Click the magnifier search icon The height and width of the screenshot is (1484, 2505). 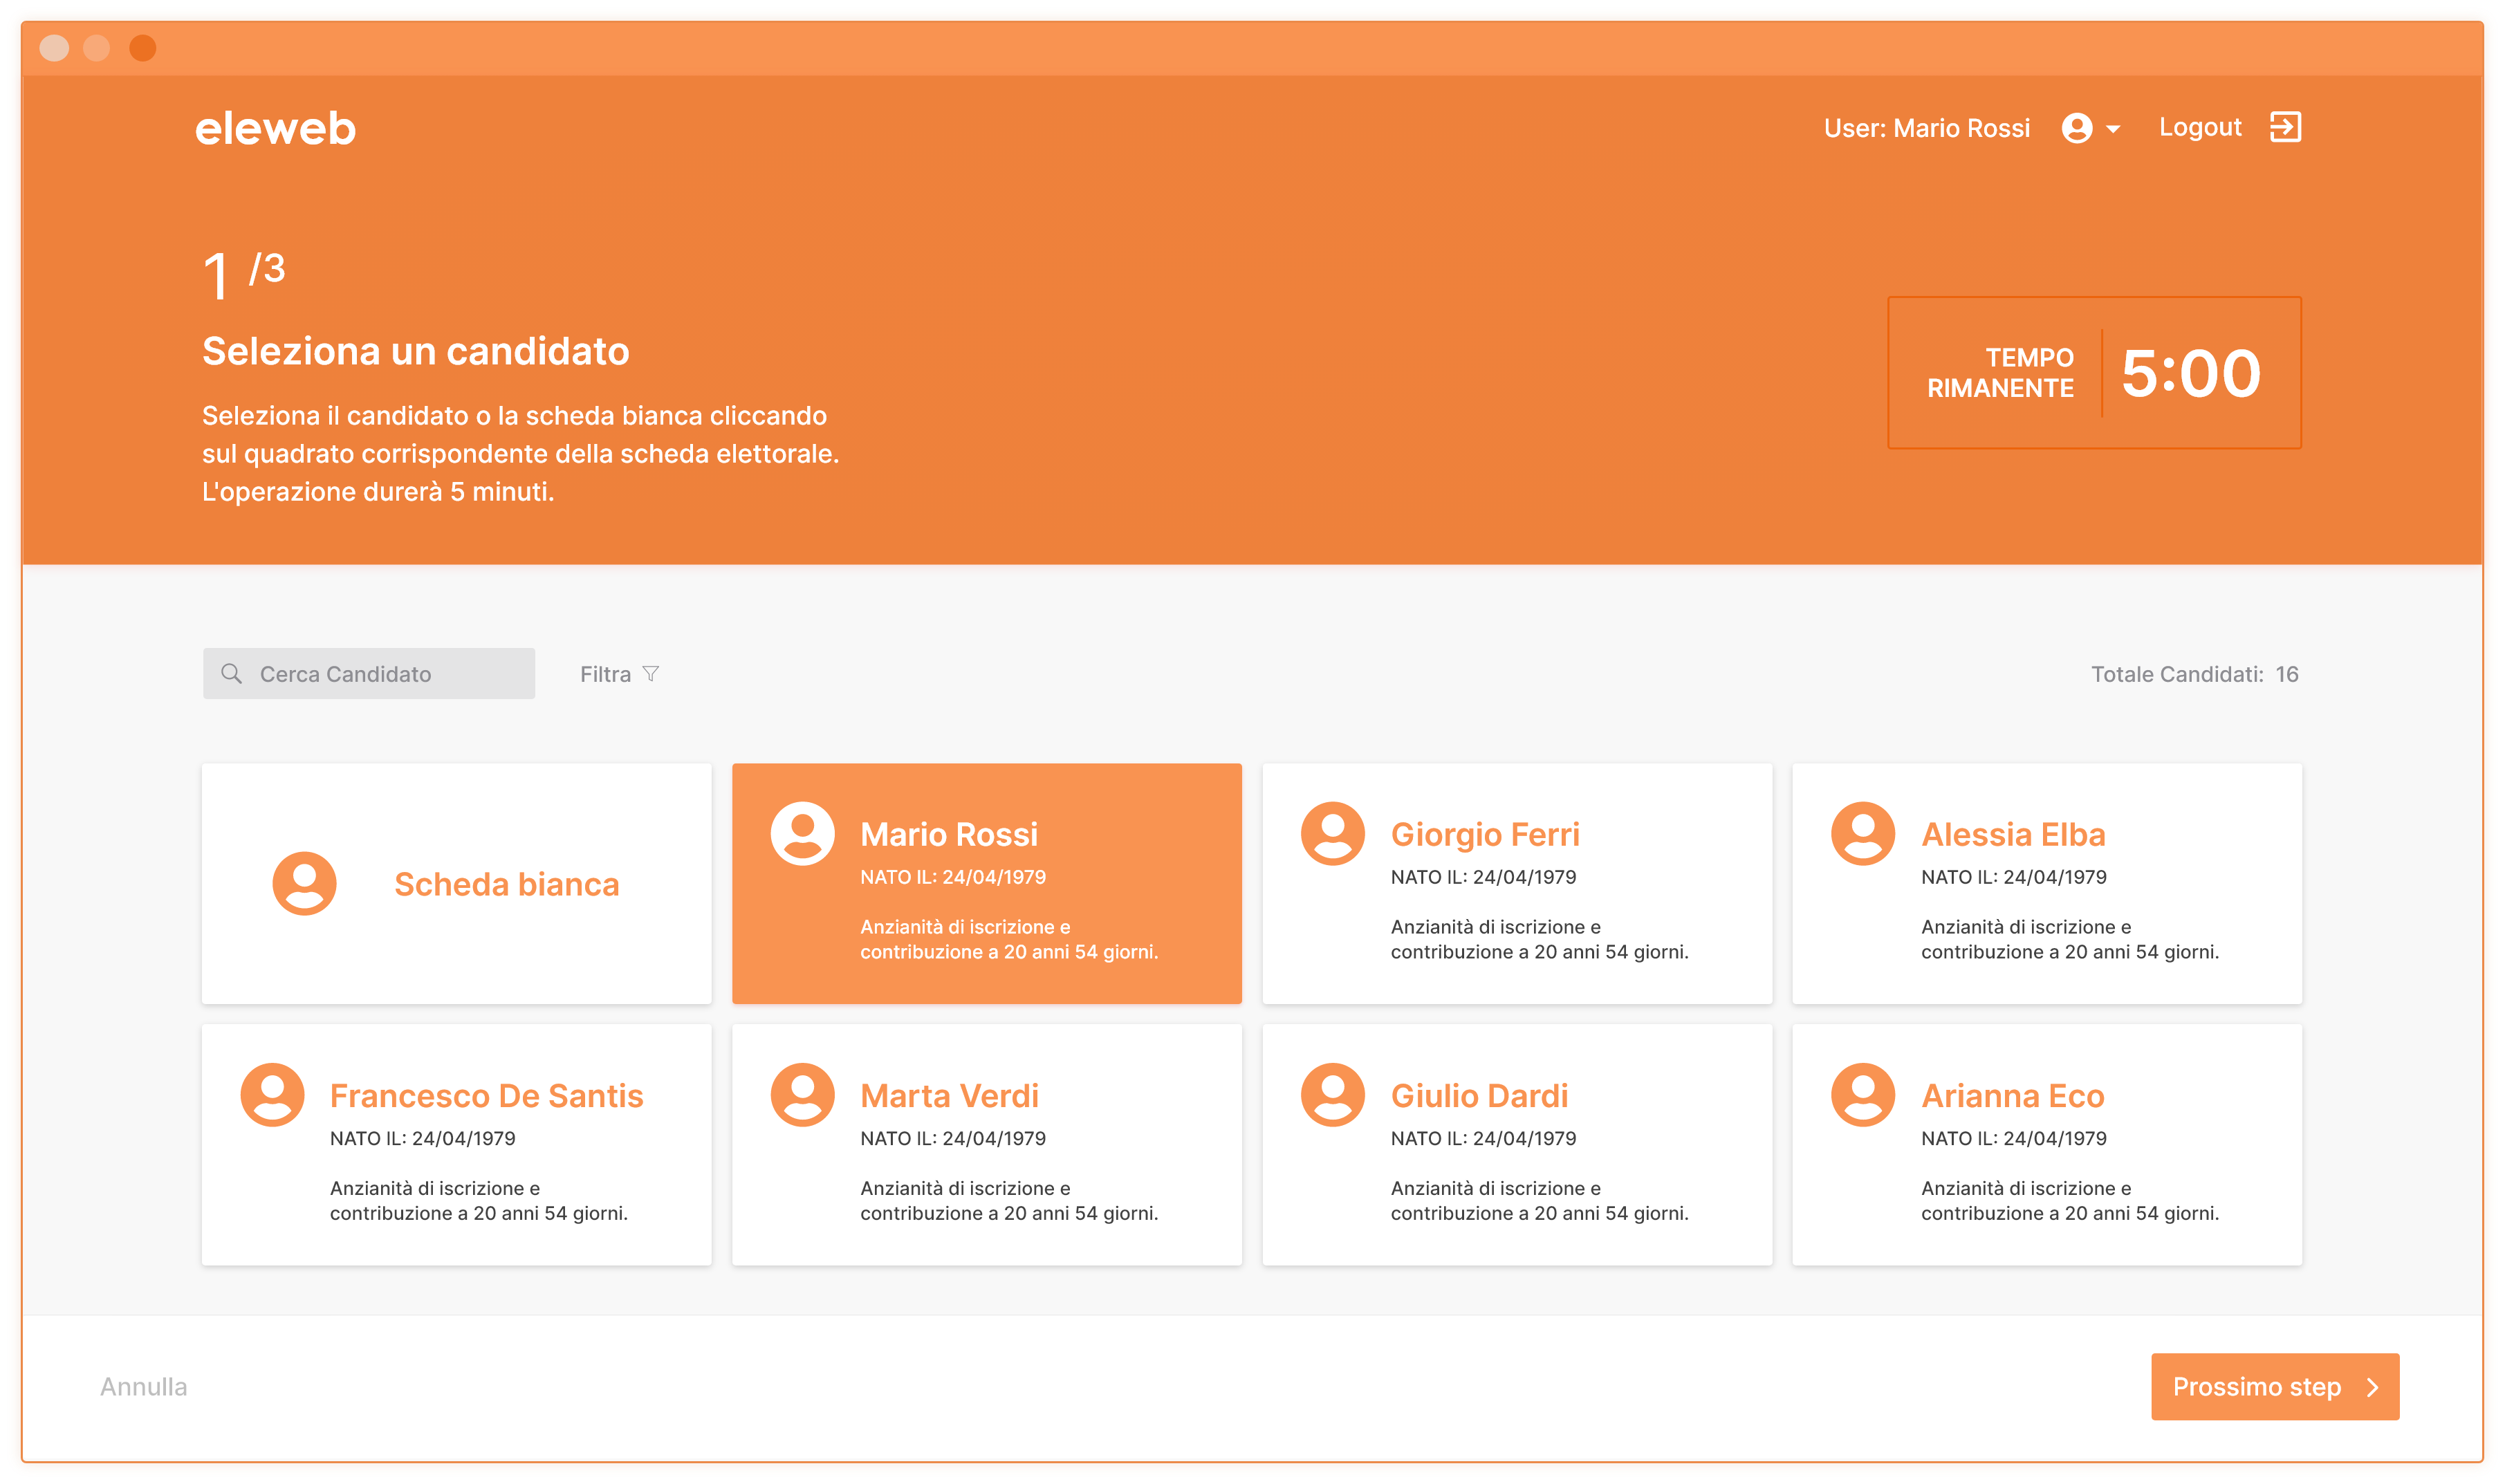tap(231, 673)
